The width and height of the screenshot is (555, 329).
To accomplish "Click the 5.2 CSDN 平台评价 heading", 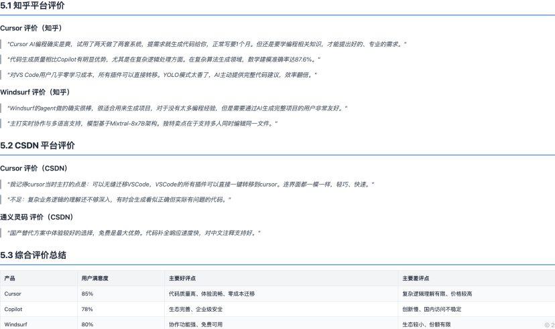I will point(38,145).
